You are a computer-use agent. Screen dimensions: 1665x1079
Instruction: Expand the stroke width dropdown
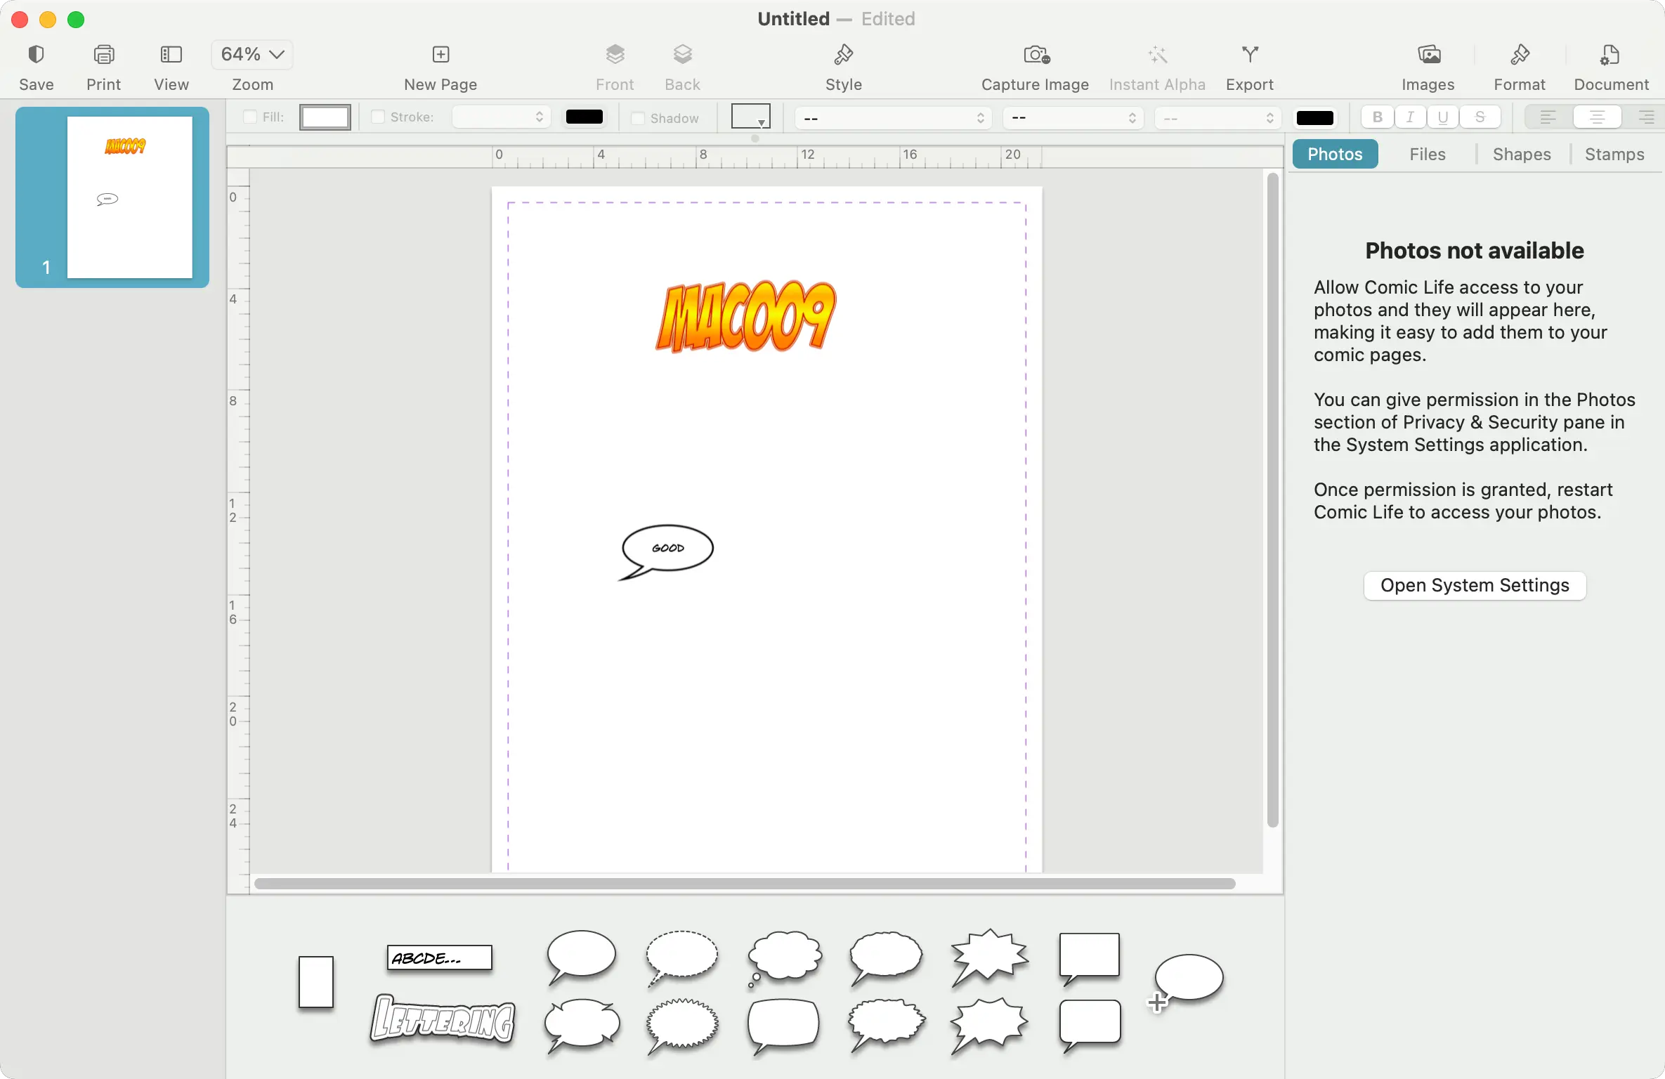tap(500, 117)
